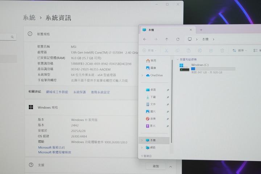Click the device name value MSI

73,47
